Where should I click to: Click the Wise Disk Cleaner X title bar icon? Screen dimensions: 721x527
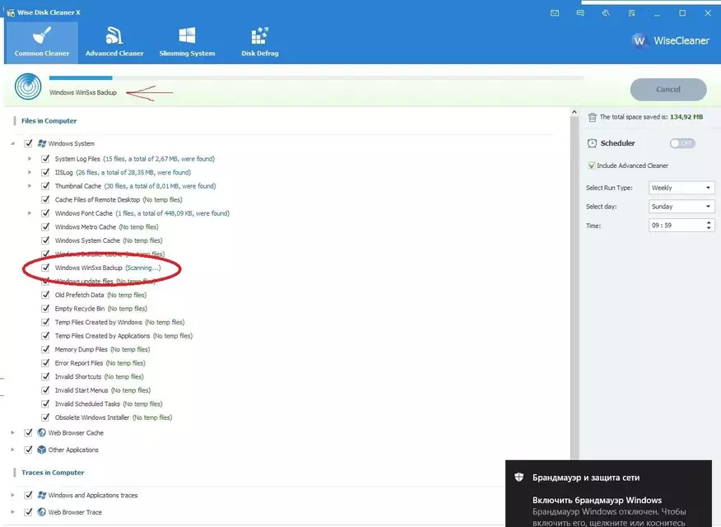click(11, 12)
